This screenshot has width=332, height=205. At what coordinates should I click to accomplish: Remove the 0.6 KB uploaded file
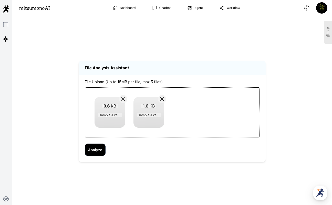pos(123,99)
